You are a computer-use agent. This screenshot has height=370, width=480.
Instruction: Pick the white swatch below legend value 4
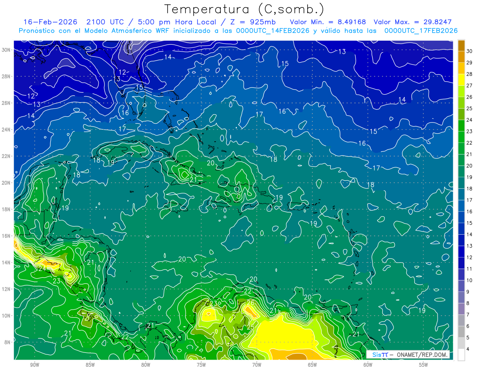pos(461,354)
